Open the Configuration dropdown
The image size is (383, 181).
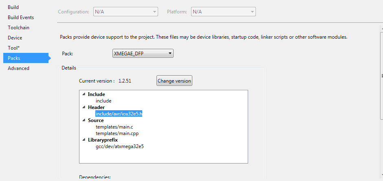coord(125,12)
